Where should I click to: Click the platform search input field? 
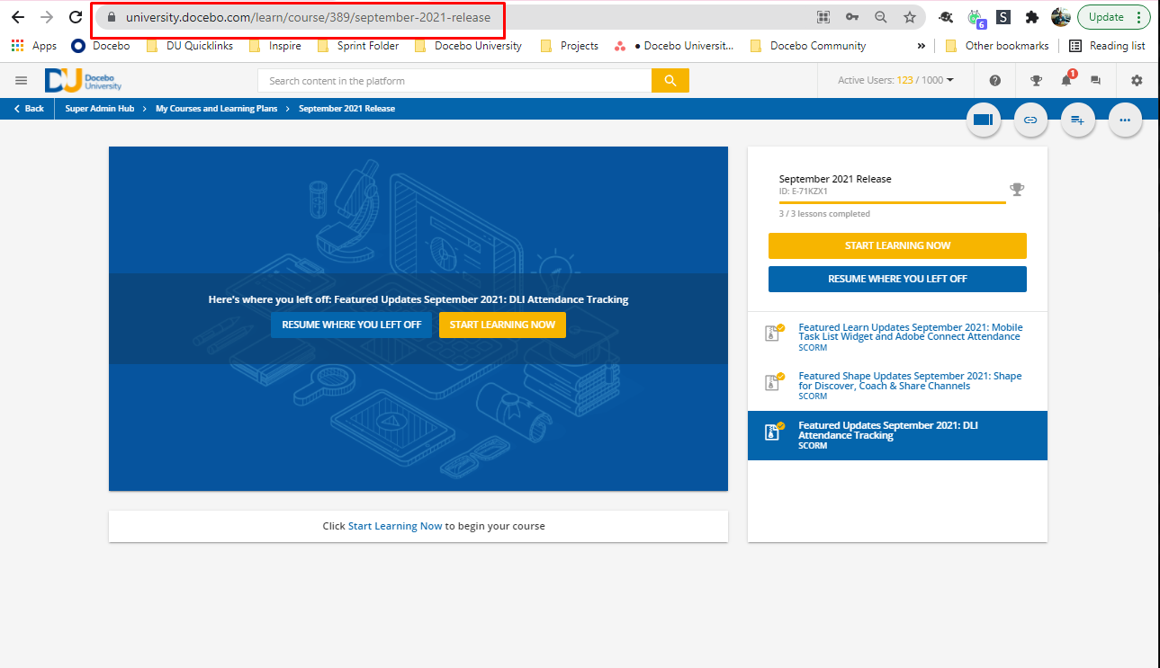[x=454, y=81]
